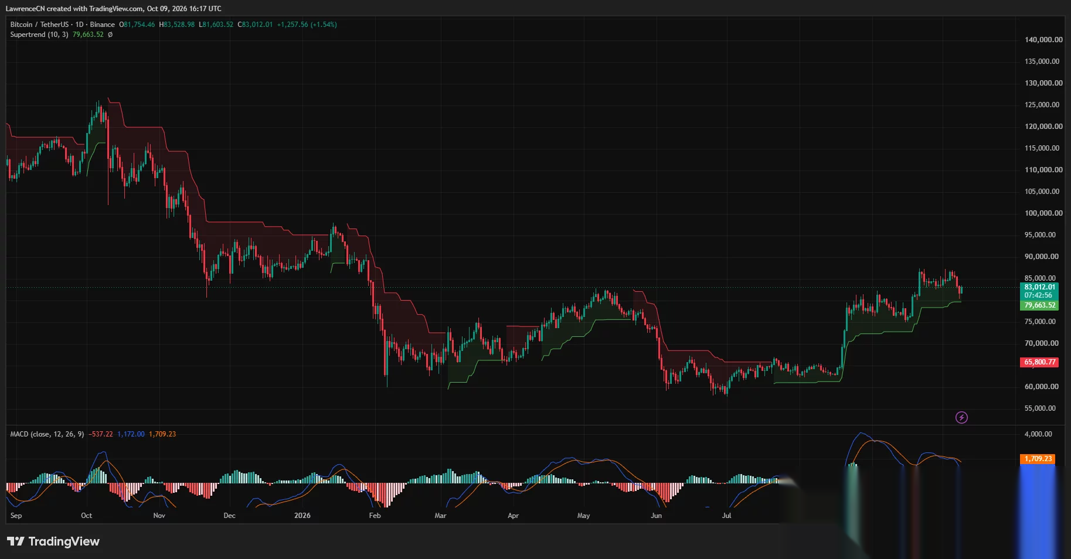The image size is (1071, 559).
Task: Click the 125,000.00 price axis label
Action: pos(1042,105)
